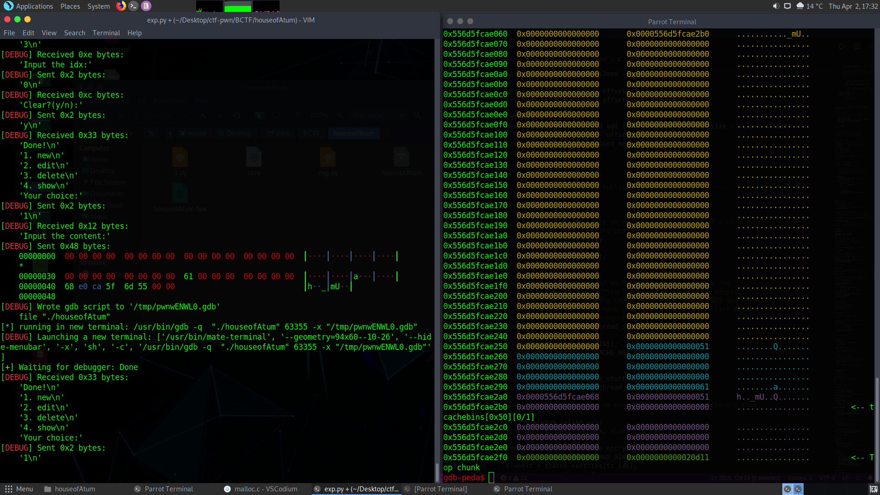Click the VIM window title bar text

coord(231,20)
